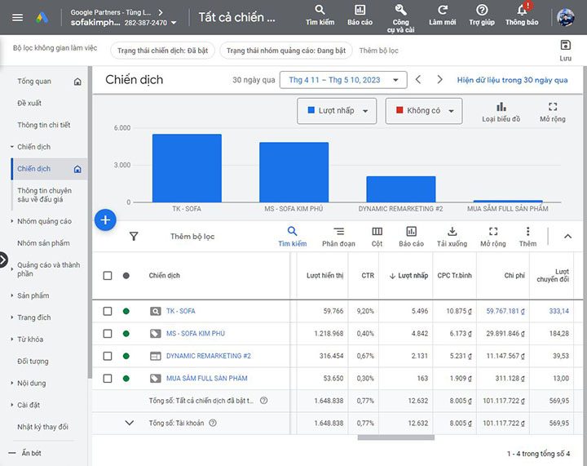Viewport: 587px width, 466px height.
Task: Click the sidebar vertical scrollbar
Action: click(x=90, y=223)
